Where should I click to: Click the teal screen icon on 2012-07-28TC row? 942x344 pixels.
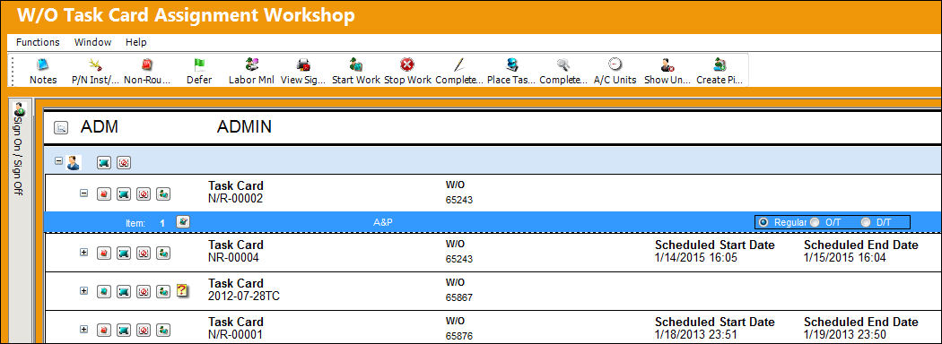(124, 291)
